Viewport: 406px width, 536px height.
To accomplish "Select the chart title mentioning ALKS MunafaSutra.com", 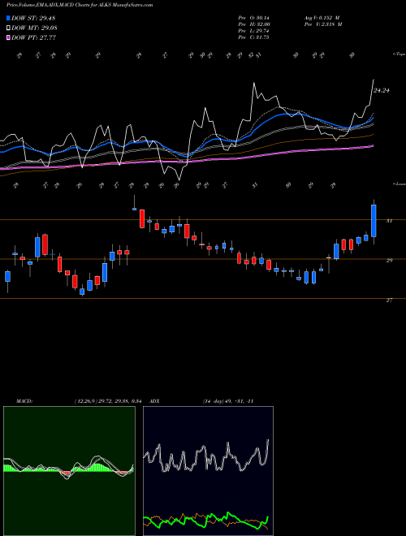I will (80, 5).
